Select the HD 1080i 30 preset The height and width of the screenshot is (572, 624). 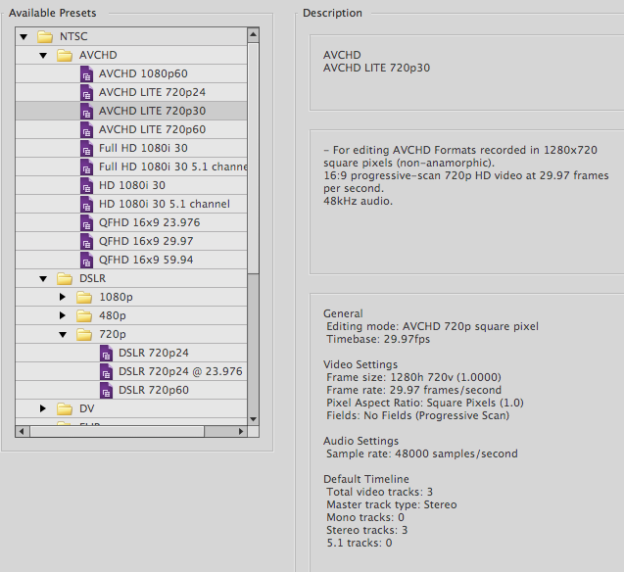click(131, 185)
